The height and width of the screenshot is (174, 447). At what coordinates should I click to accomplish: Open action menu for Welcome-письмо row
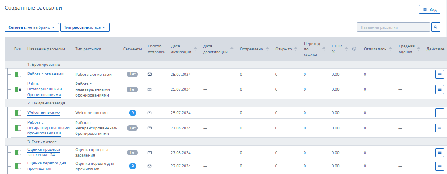pyautogui.click(x=440, y=113)
